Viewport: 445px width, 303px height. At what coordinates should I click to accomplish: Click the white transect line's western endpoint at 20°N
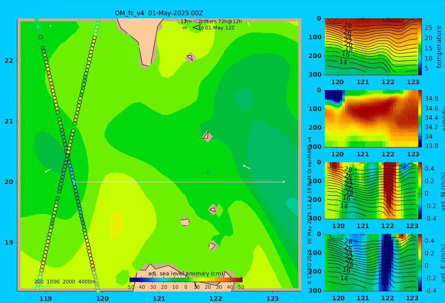74,182
